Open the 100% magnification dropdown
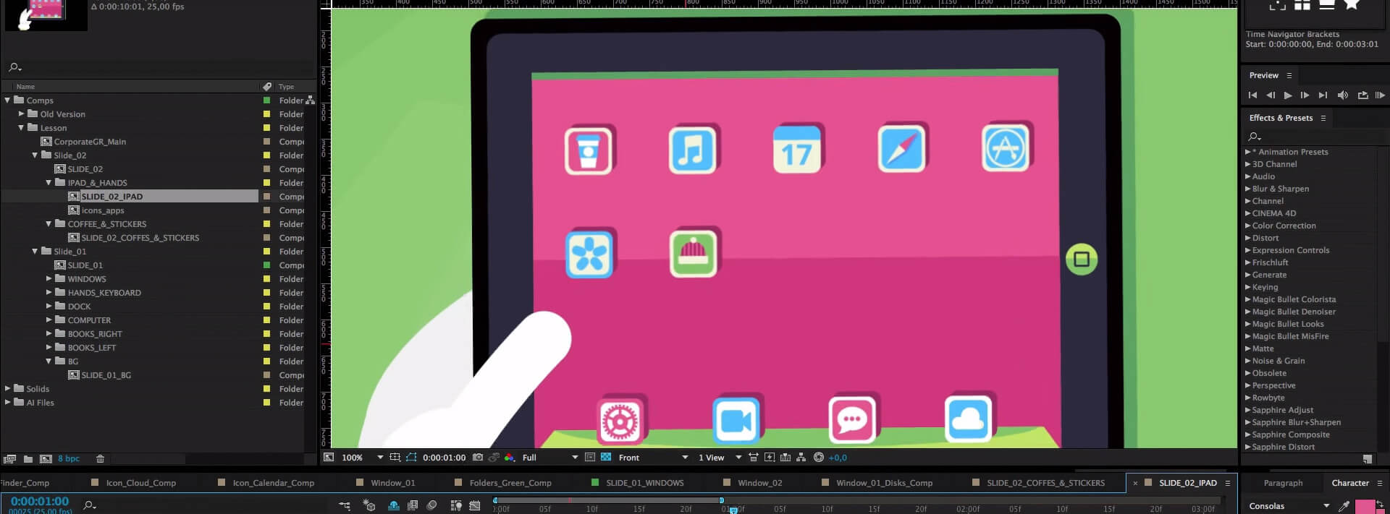 tap(362, 458)
